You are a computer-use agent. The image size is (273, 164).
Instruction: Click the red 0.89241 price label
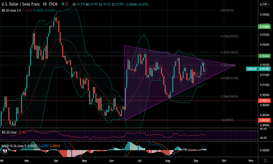[x=264, y=120]
